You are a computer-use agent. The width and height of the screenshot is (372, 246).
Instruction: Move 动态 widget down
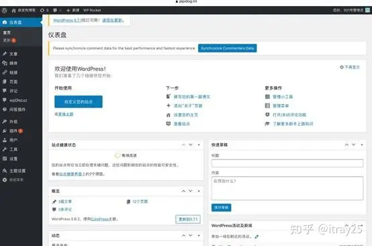click(191, 235)
